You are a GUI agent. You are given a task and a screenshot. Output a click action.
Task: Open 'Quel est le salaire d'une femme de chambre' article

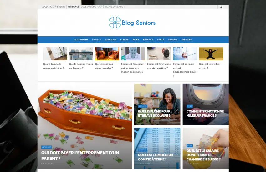pos(203,155)
